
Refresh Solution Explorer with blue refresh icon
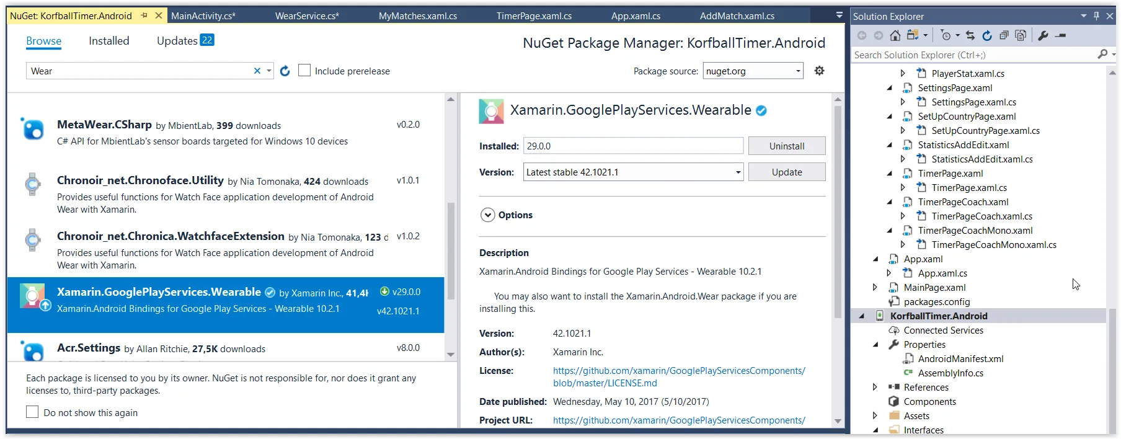click(x=987, y=35)
